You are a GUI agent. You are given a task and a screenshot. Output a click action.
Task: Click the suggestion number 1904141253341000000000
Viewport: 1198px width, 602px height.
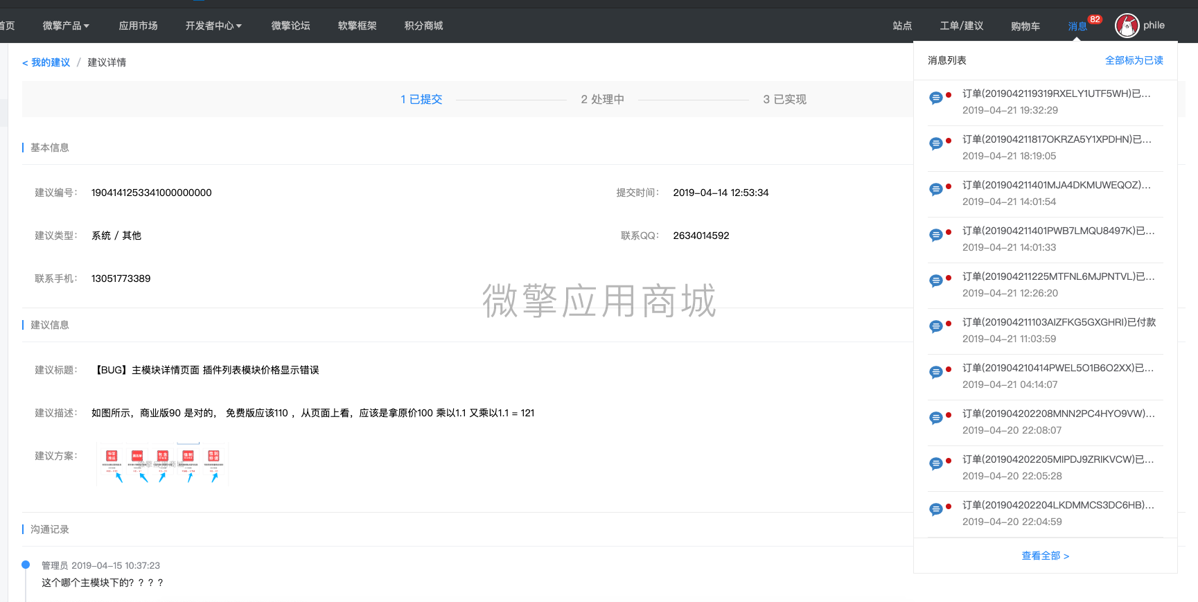pyautogui.click(x=152, y=193)
